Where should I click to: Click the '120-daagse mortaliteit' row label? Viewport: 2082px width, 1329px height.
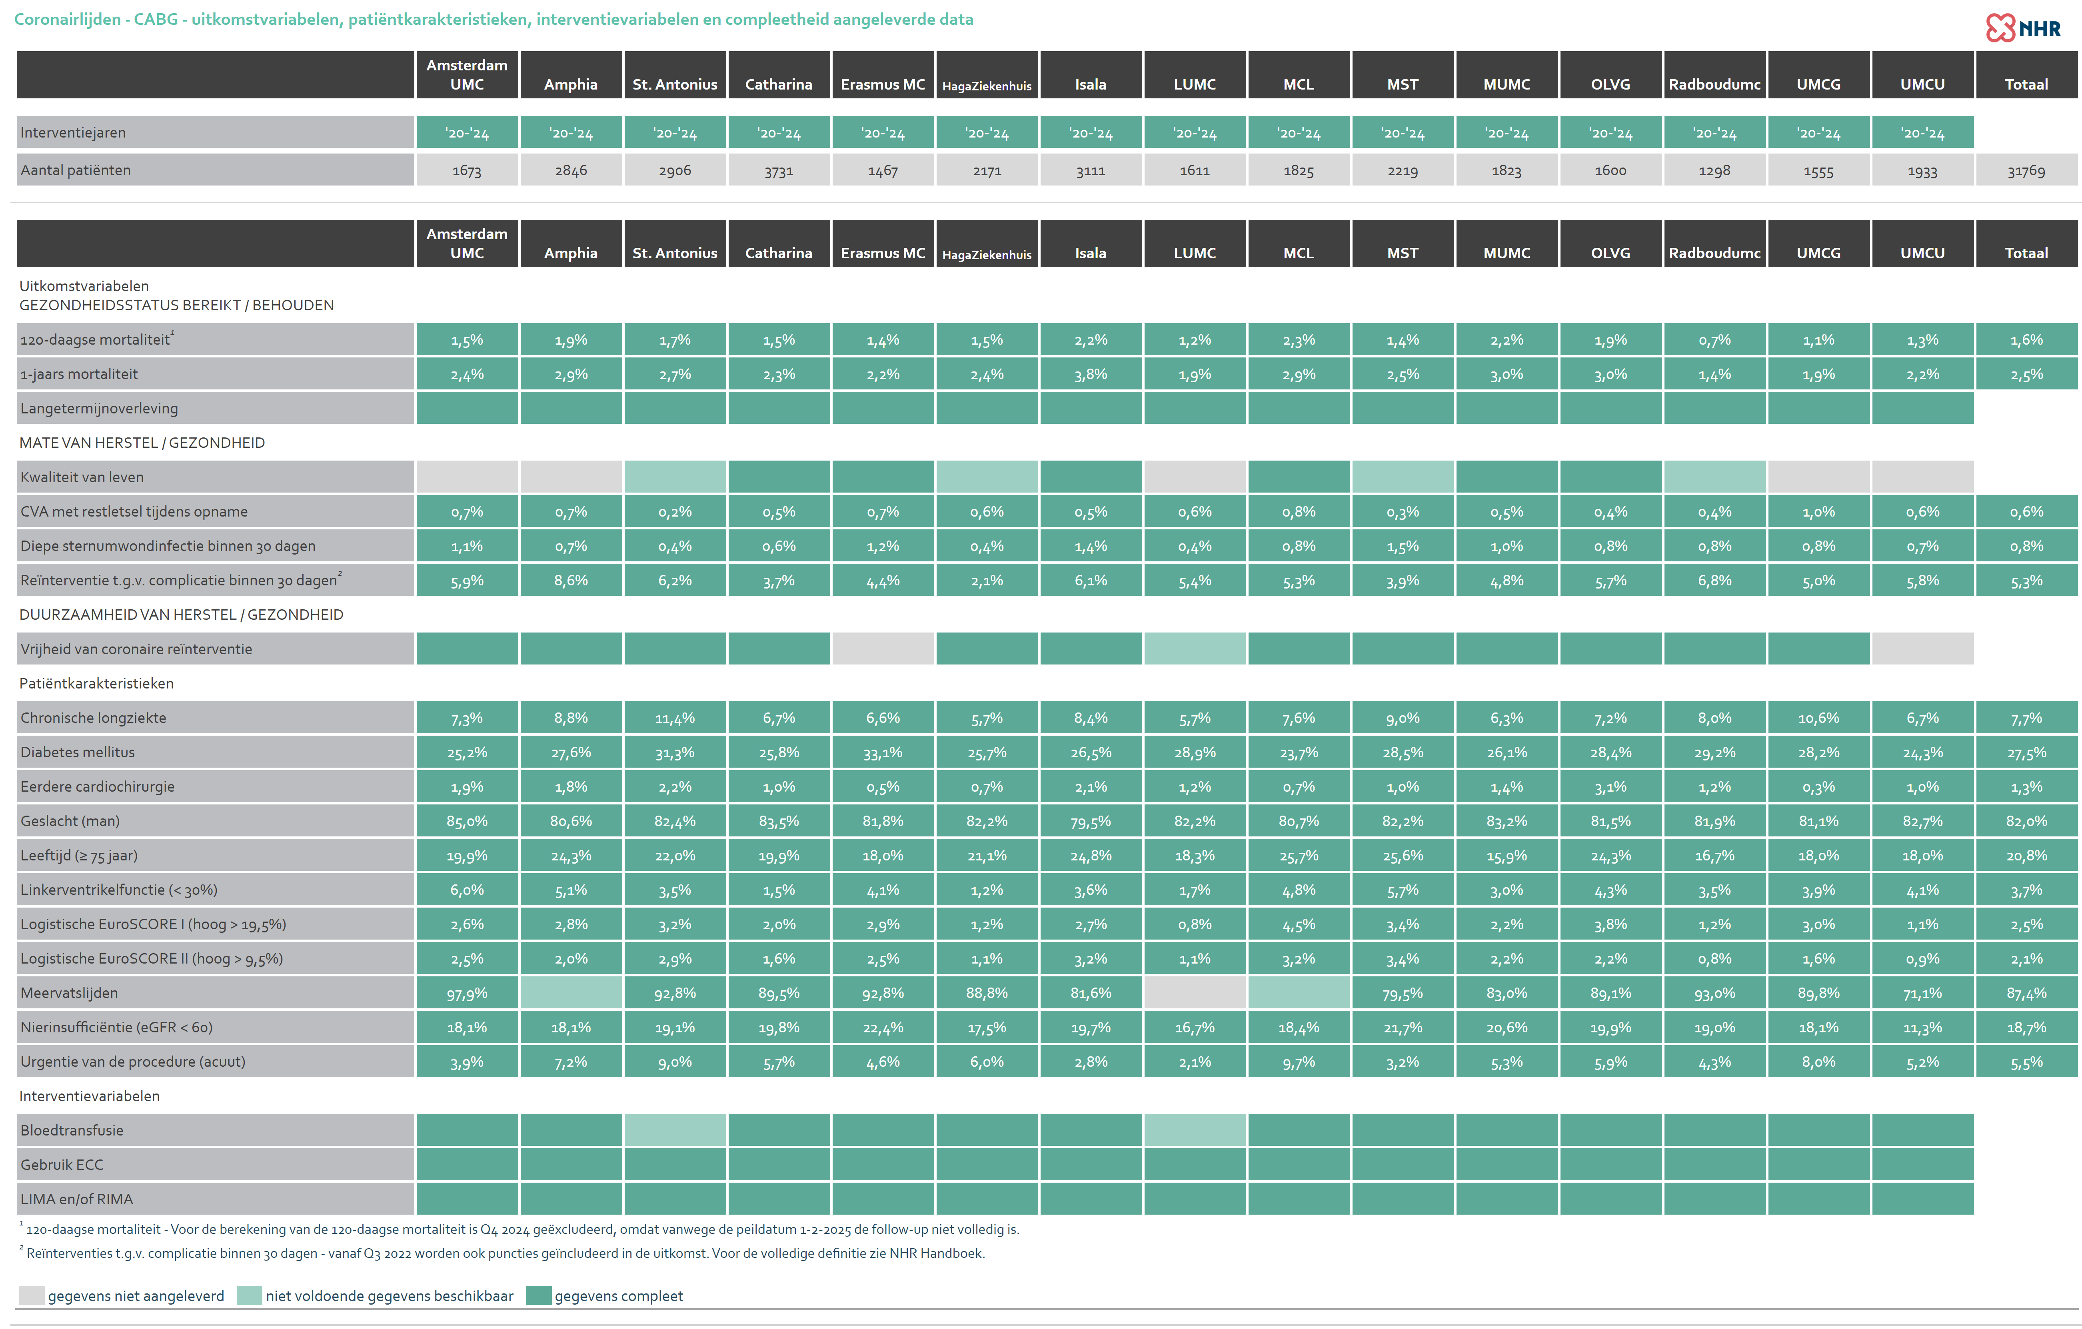tap(95, 340)
